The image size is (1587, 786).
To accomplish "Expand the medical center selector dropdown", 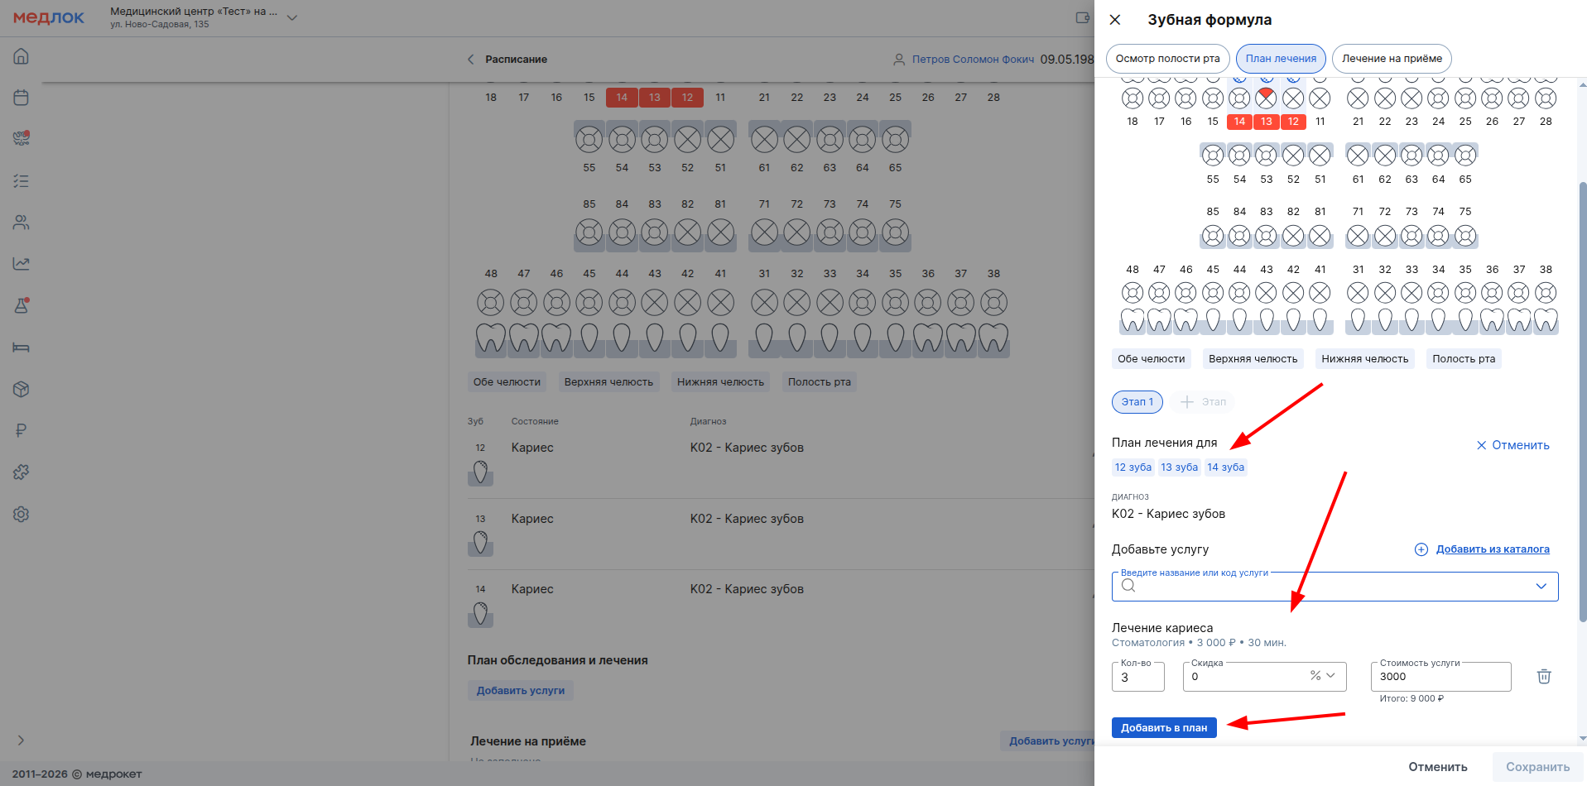I will click(x=291, y=17).
